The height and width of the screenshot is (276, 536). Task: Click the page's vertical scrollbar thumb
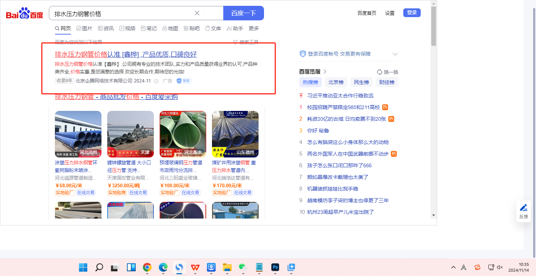(433, 25)
